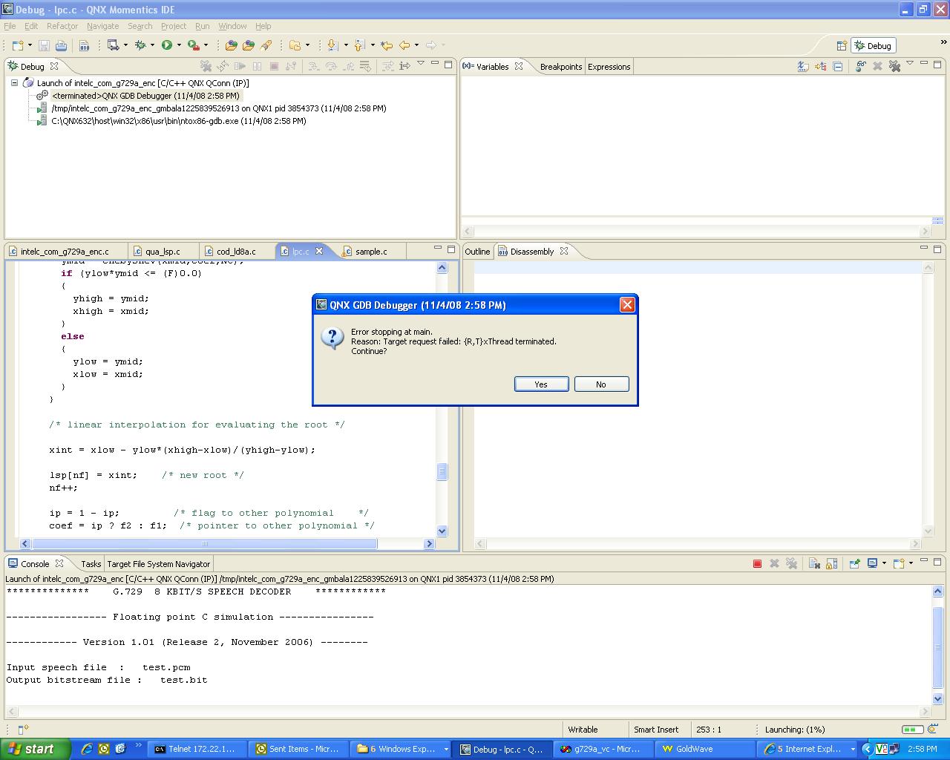Click the Print icon in toolbar
The width and height of the screenshot is (950, 760).
click(x=61, y=45)
